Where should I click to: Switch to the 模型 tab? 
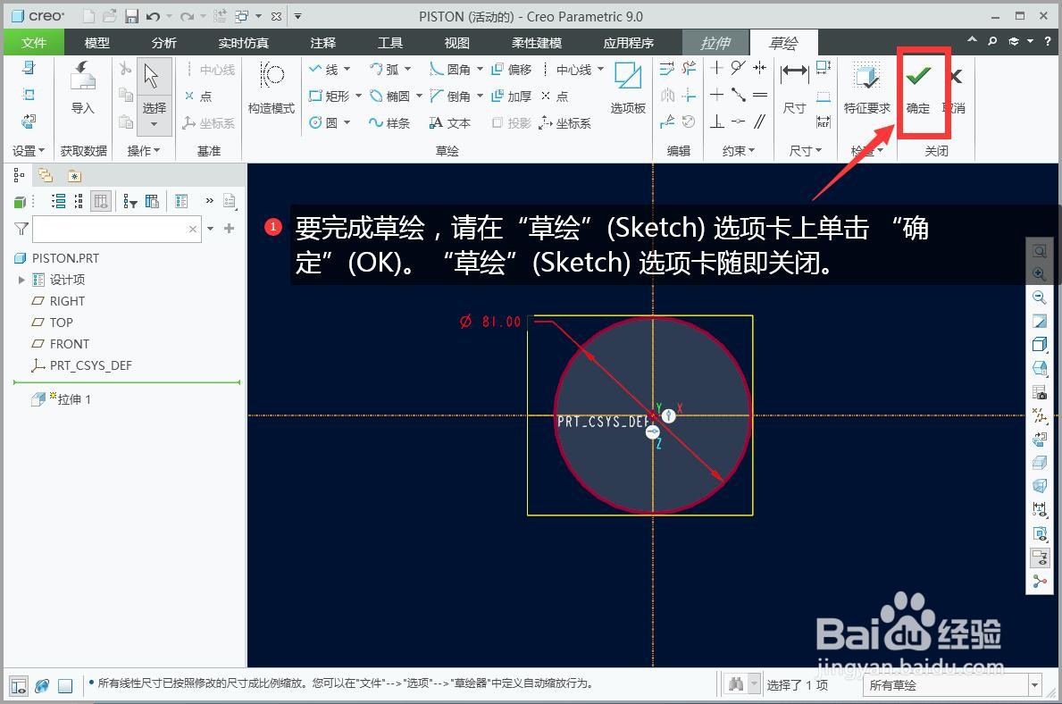pyautogui.click(x=96, y=43)
